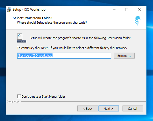Open the Browse... folder dialog
This screenshot has width=153, height=121.
click(124, 56)
